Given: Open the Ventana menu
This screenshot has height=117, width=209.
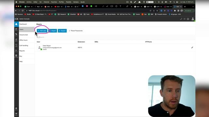Looking at the screenshot, I should [76, 2].
